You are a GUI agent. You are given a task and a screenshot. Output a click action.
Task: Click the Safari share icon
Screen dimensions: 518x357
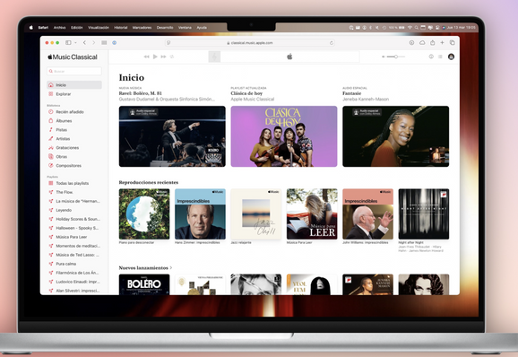(433, 43)
